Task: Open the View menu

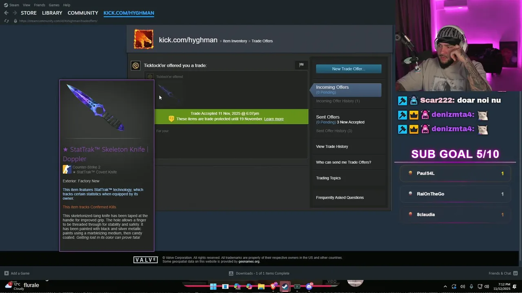Action: click(27, 5)
